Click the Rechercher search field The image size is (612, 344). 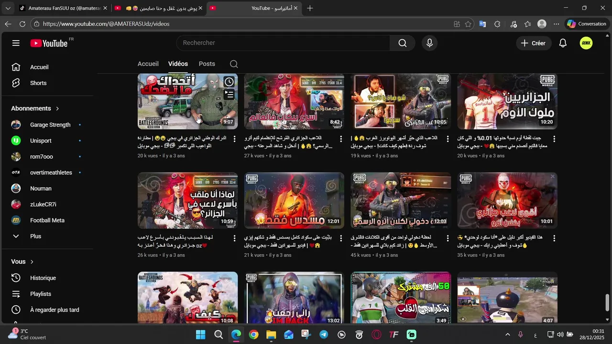coord(282,43)
